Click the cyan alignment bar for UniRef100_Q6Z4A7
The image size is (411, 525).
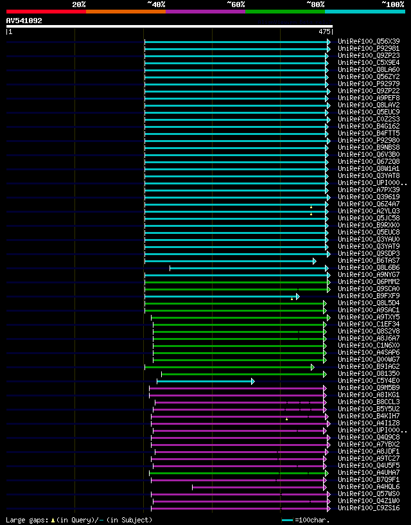tap(236, 204)
